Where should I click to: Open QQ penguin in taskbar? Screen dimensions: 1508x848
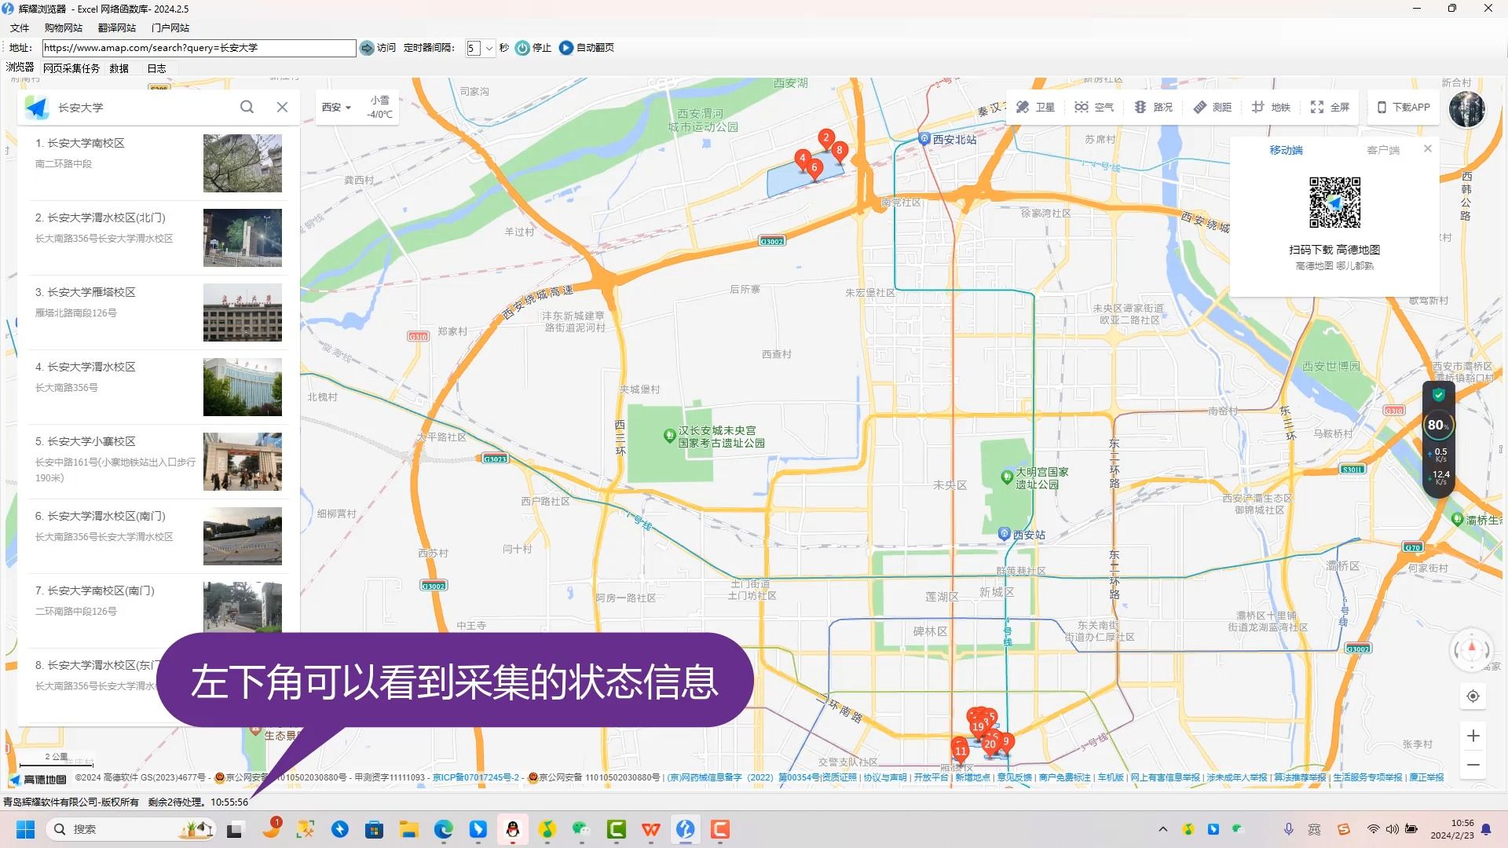[513, 829]
